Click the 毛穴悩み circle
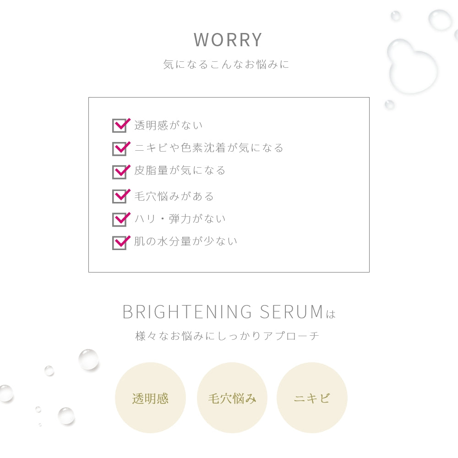Image resolution: width=458 pixels, height=458 pixels. pyautogui.click(x=232, y=398)
